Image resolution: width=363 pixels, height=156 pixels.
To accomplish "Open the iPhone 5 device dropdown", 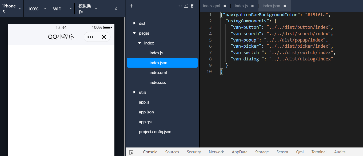I will (12, 9).
